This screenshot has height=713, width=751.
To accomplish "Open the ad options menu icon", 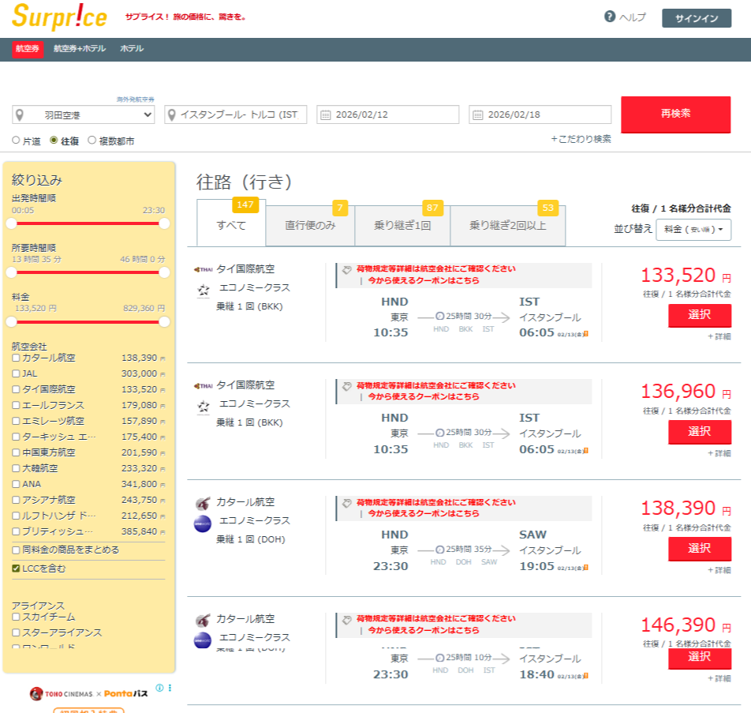I will click(170, 688).
